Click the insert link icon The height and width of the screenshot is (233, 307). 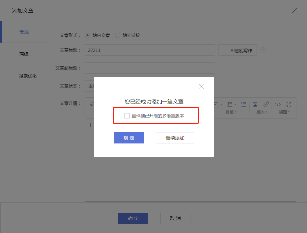pyautogui.click(x=266, y=104)
